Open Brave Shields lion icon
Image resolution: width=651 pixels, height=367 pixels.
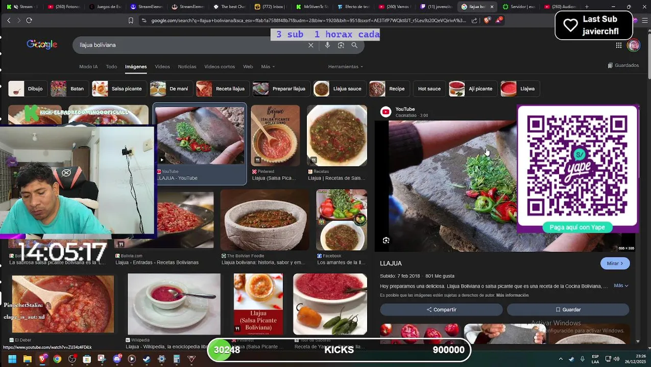[x=487, y=20]
